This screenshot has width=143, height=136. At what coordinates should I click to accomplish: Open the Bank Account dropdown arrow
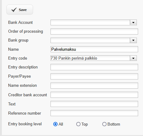point(133,22)
